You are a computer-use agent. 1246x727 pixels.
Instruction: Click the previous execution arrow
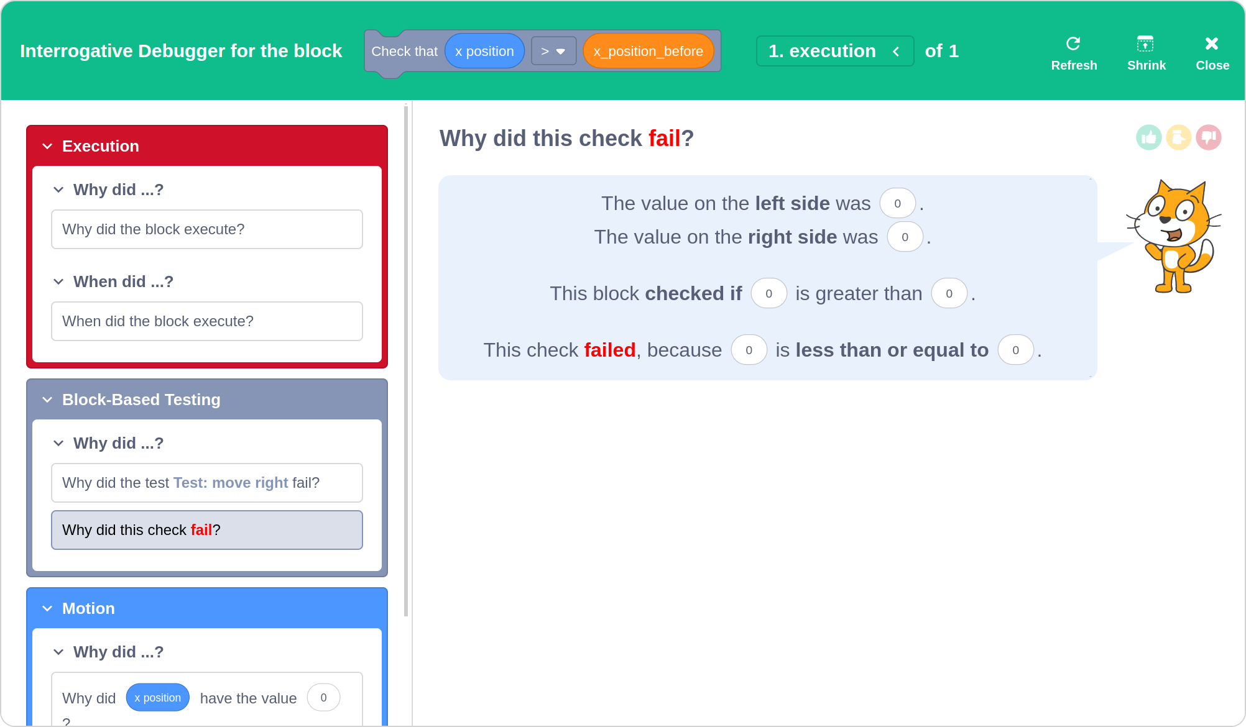(x=896, y=52)
